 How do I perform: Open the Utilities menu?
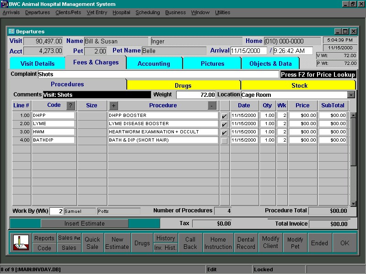click(223, 12)
